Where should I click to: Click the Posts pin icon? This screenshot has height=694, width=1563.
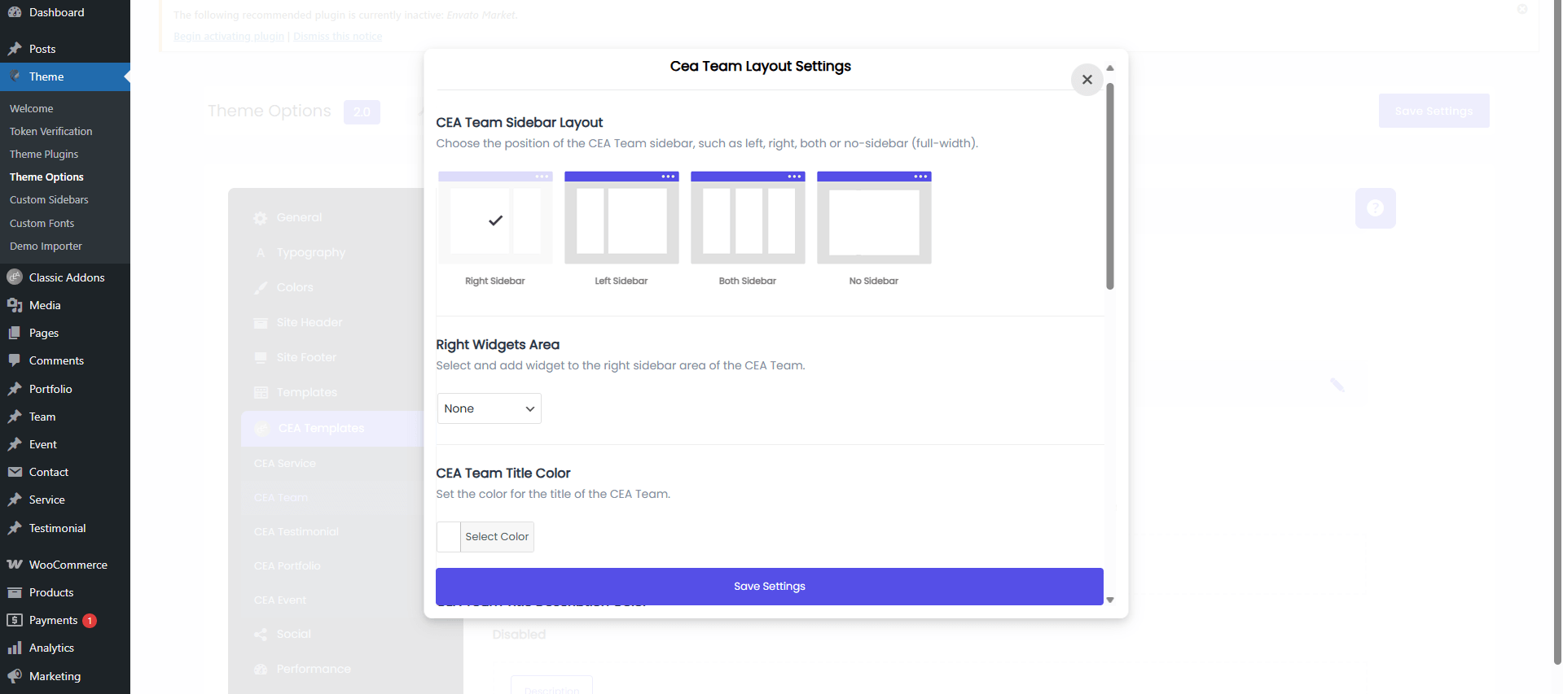pyautogui.click(x=15, y=49)
